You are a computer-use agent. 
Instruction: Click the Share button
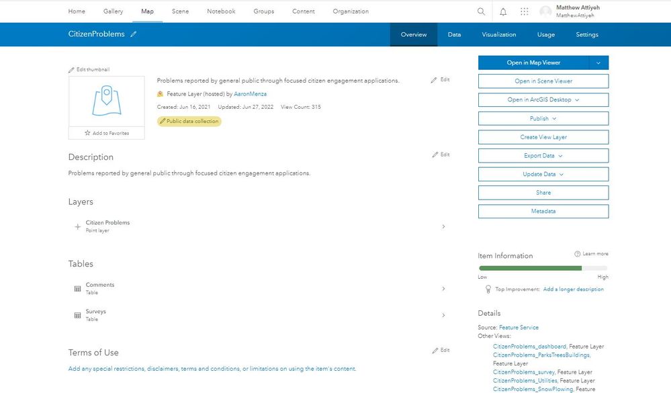[x=543, y=193]
